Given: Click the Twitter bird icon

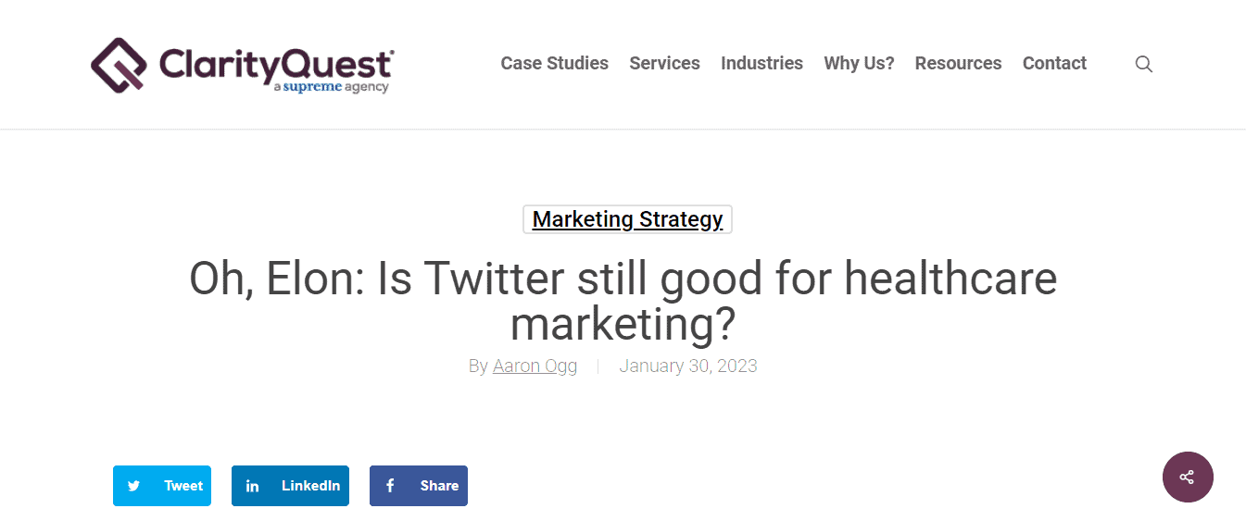Looking at the screenshot, I should [x=134, y=486].
